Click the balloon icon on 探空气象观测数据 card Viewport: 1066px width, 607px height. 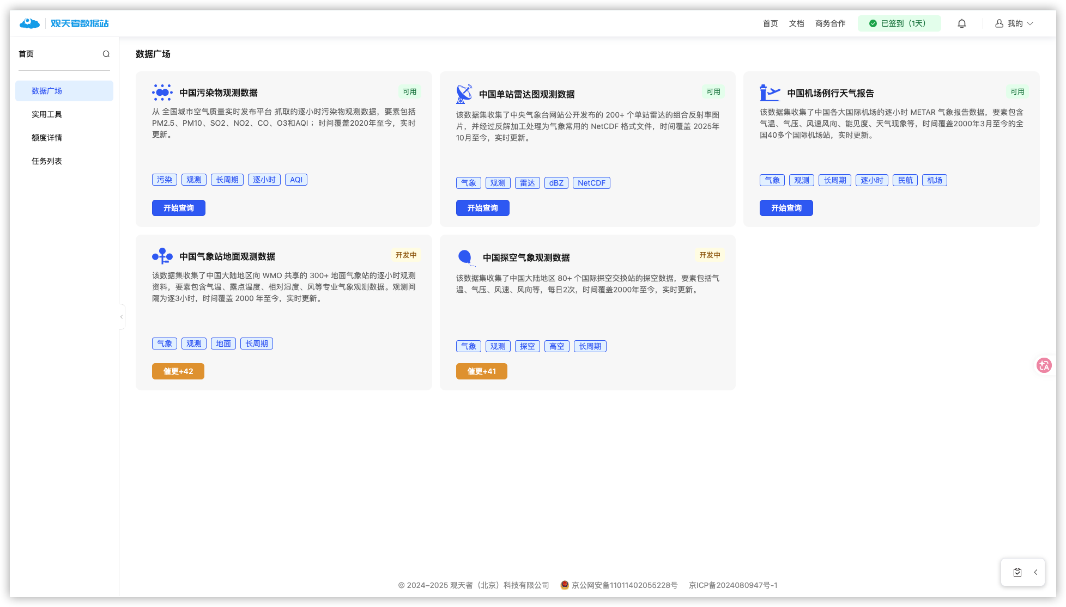point(465,256)
